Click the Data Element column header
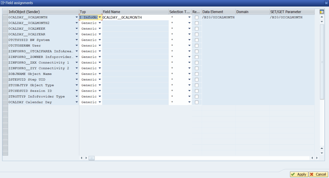This screenshot has height=178, width=329. (218, 12)
